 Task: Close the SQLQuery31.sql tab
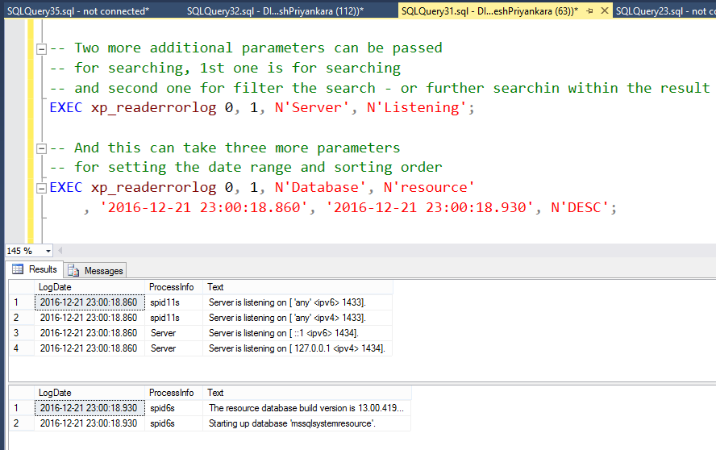tap(605, 10)
